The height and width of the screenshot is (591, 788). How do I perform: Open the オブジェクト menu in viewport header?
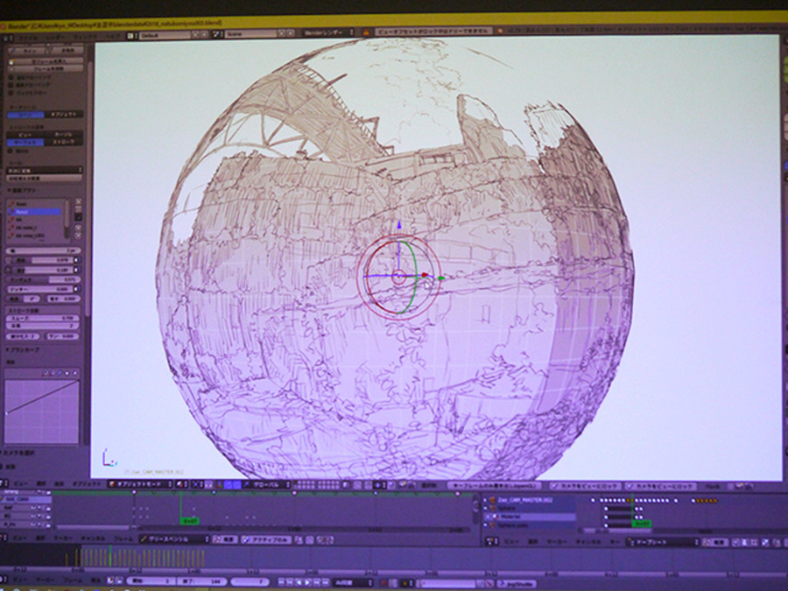pos(85,484)
